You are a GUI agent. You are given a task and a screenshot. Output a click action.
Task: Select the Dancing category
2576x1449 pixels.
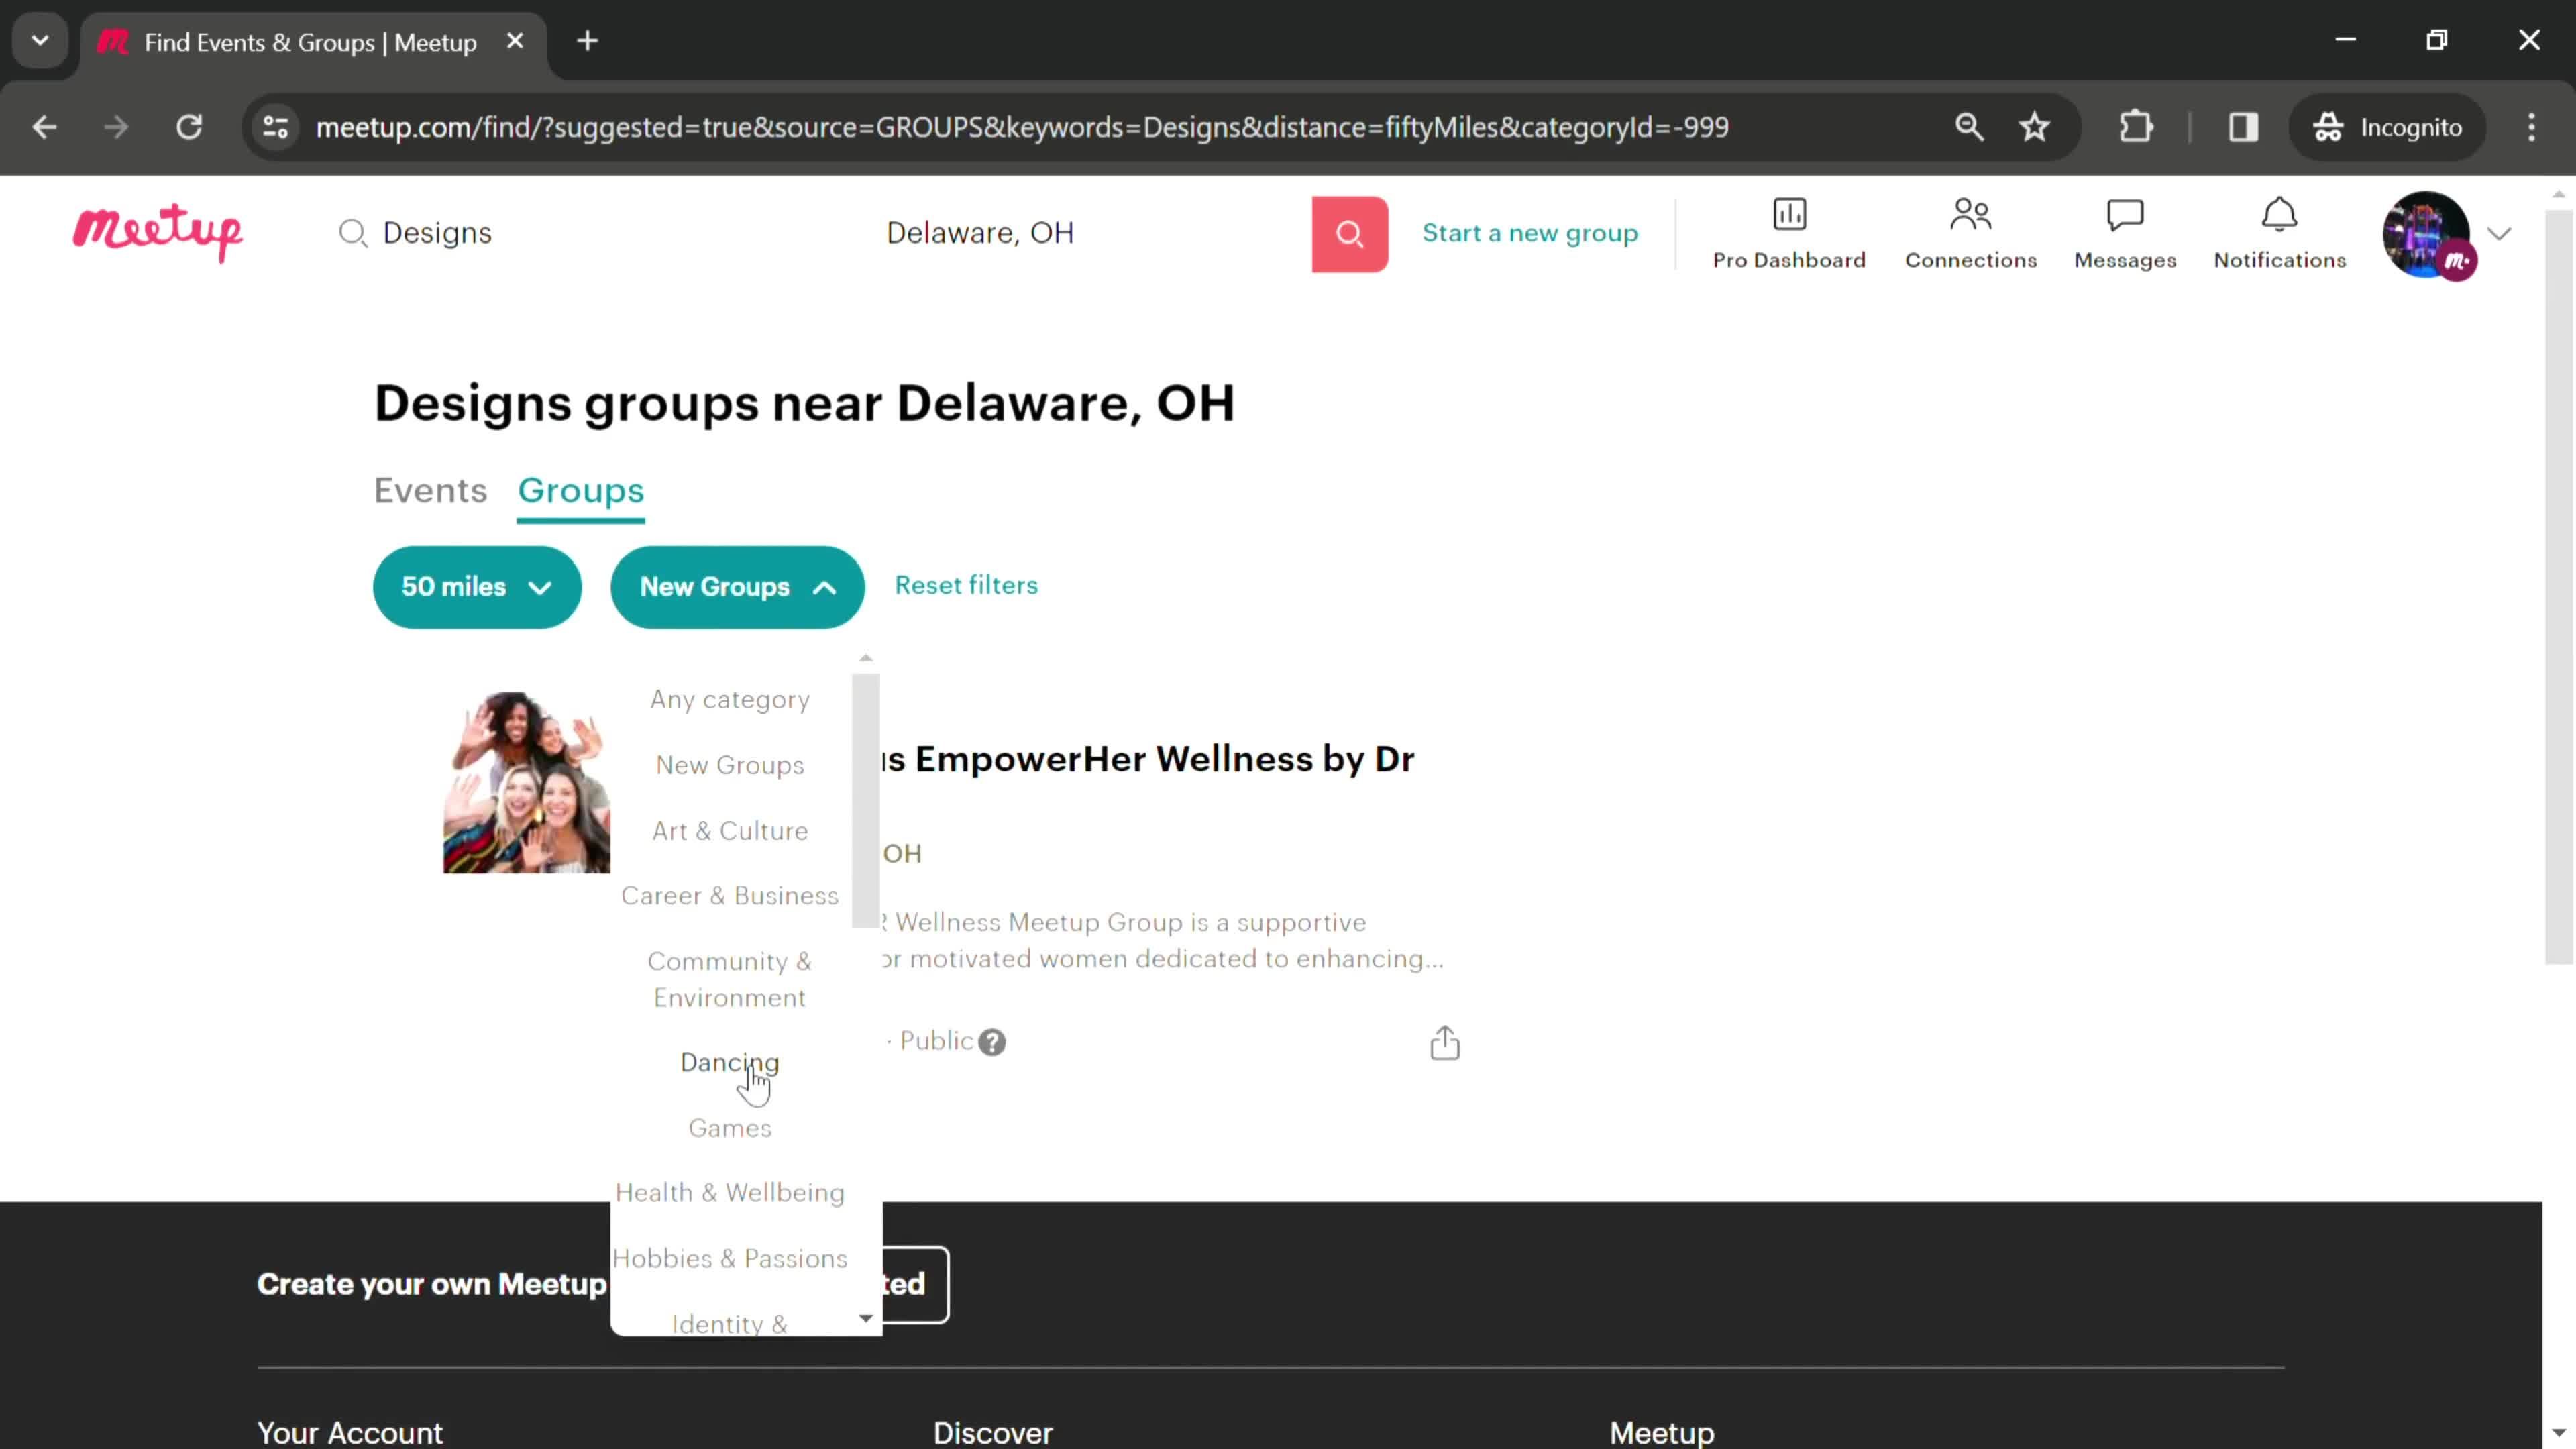(x=730, y=1062)
